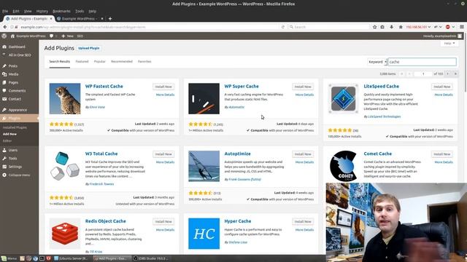Expand the IP address toolbar dropdown
467x262 pixels.
click(418, 27)
